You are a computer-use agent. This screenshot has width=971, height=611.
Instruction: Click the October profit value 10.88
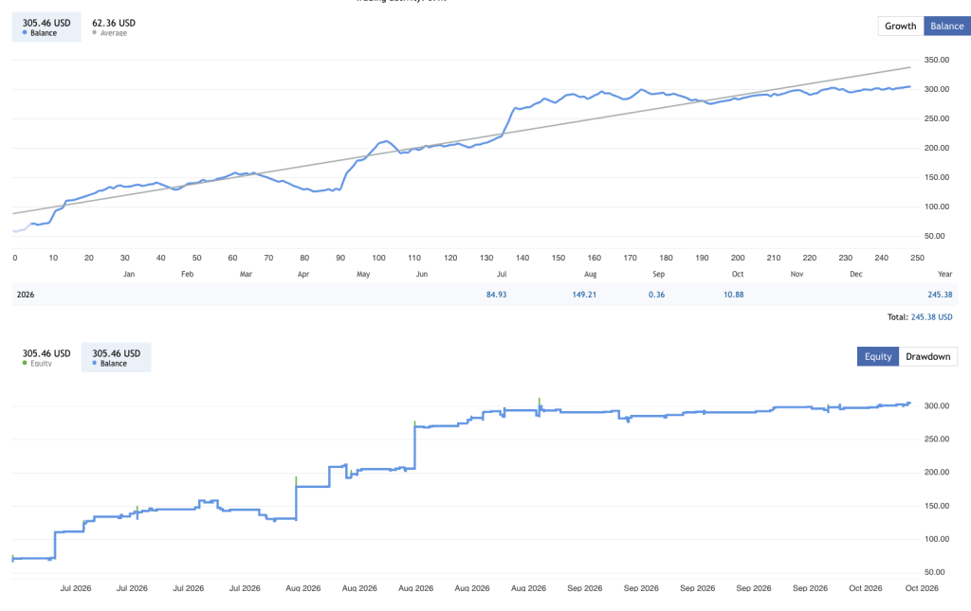(733, 295)
